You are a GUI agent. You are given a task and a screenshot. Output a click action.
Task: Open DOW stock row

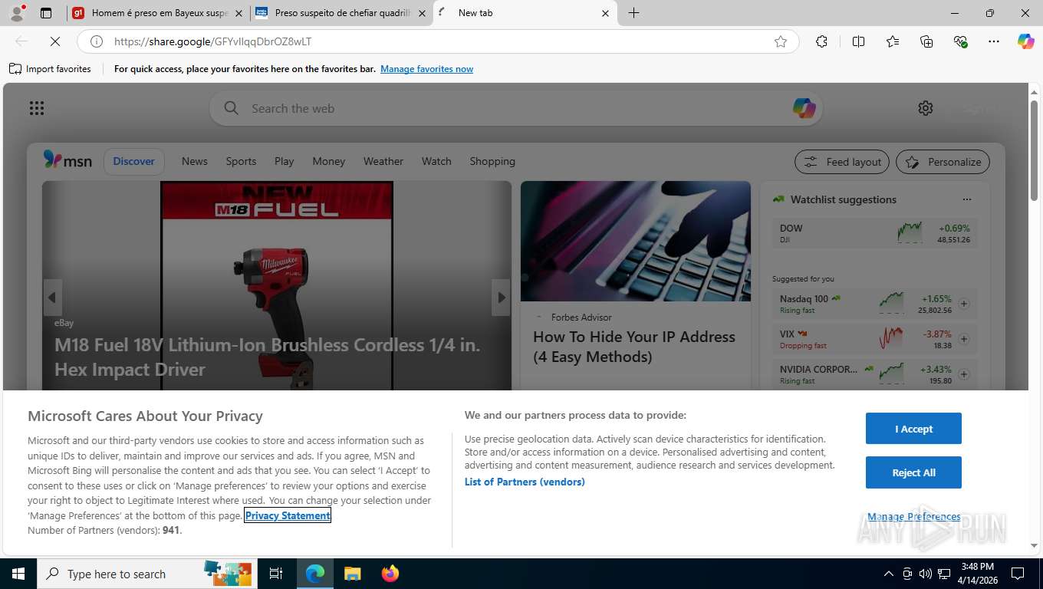coord(875,233)
